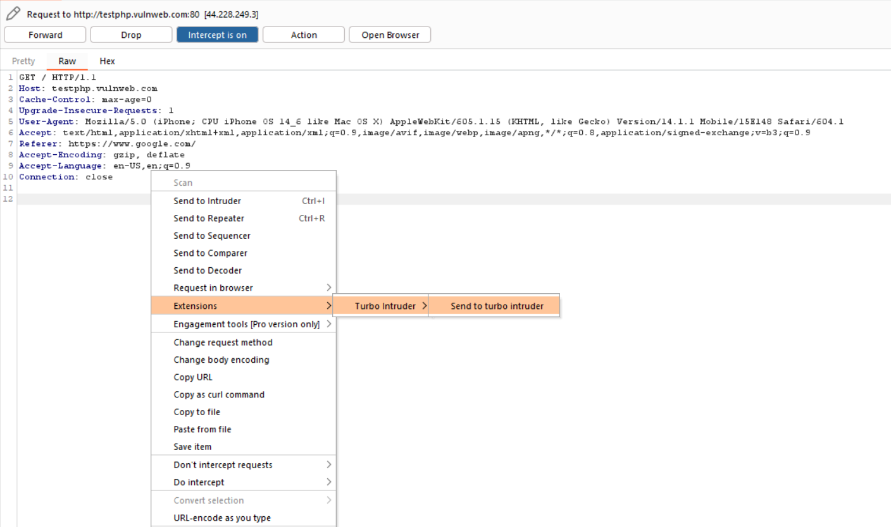This screenshot has width=891, height=527.
Task: Click the Open Browser button
Action: click(390, 35)
